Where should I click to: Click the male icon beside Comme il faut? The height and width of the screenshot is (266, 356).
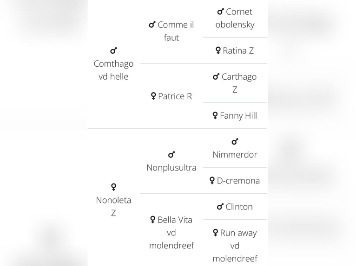(x=152, y=25)
